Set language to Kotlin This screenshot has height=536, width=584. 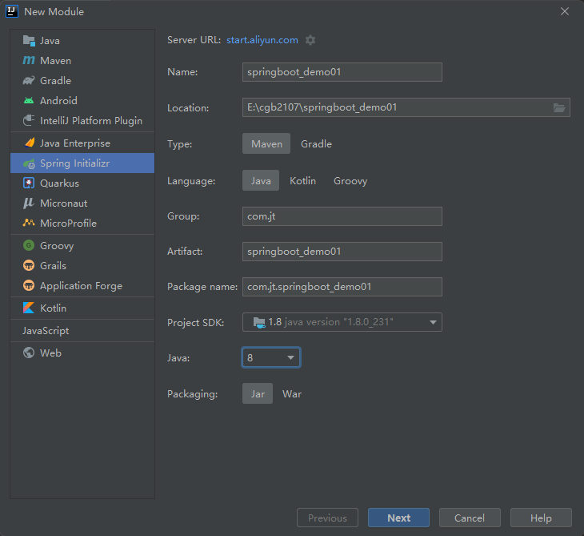303,181
